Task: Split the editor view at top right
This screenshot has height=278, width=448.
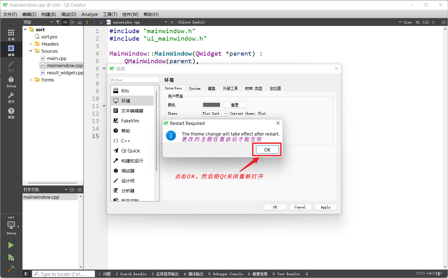Action: click(x=444, y=22)
